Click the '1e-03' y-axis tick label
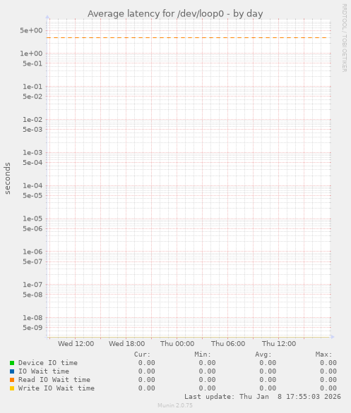The height and width of the screenshot is (413, 351). [x=32, y=153]
